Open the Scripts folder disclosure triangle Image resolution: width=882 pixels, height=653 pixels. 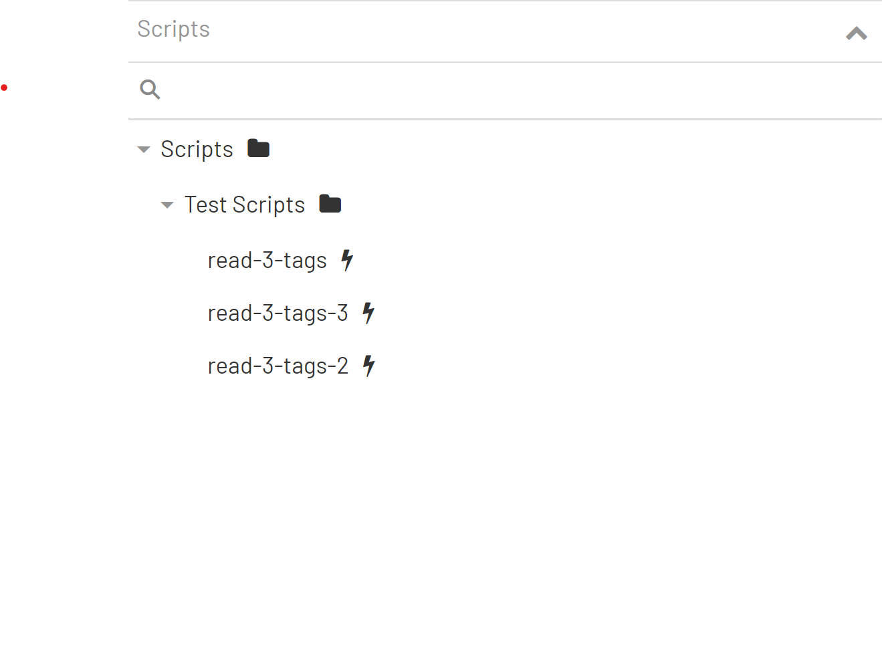[x=144, y=150]
